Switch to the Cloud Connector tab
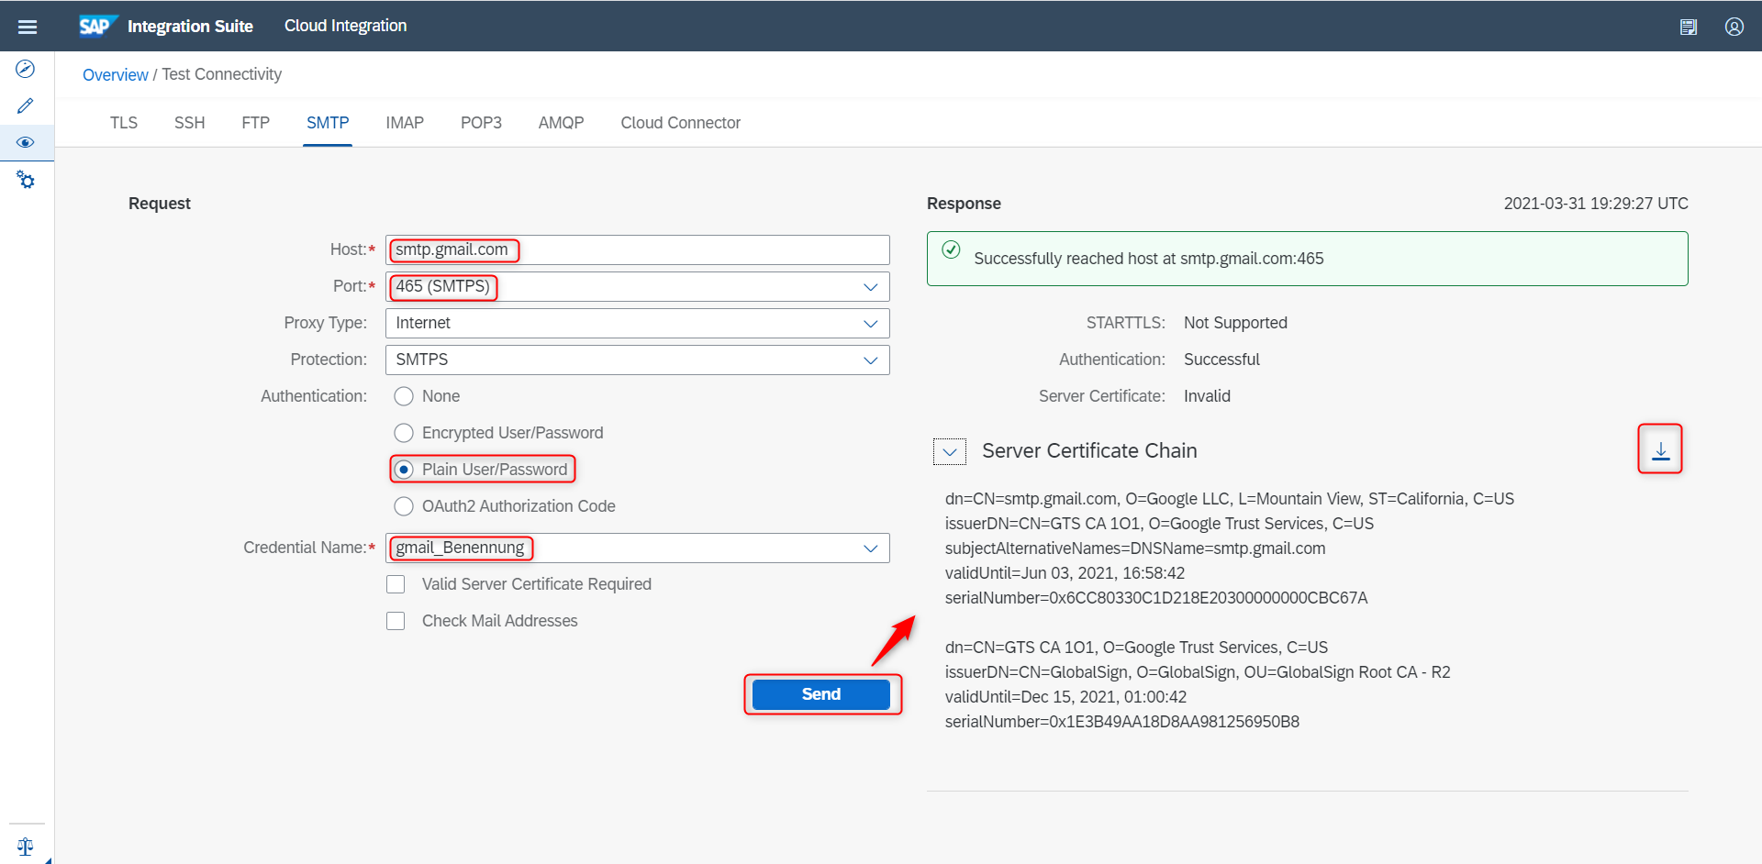 pos(681,123)
